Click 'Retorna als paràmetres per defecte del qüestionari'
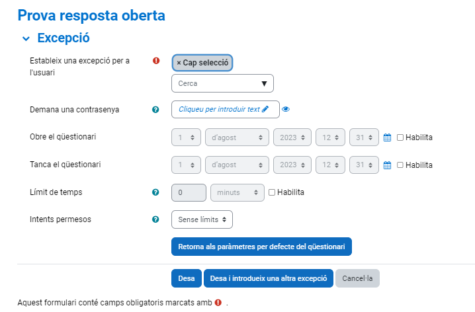Screen dimensions: 475x312 pos(261,247)
